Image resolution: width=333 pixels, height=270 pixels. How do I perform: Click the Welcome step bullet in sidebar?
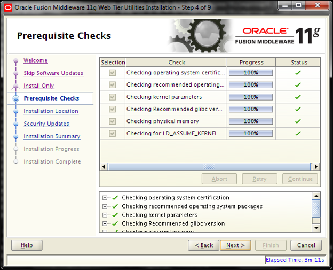point(16,60)
